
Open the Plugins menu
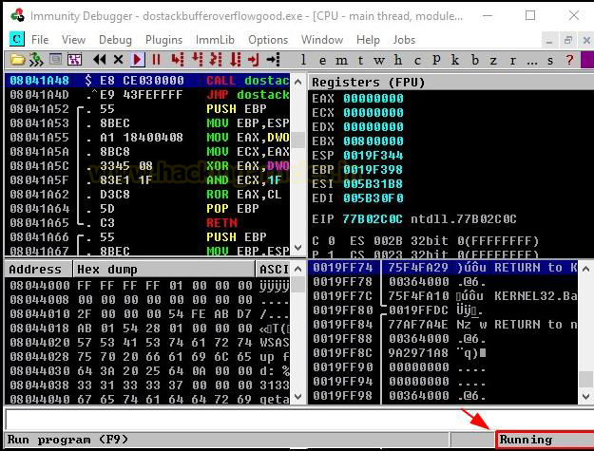pyautogui.click(x=163, y=40)
